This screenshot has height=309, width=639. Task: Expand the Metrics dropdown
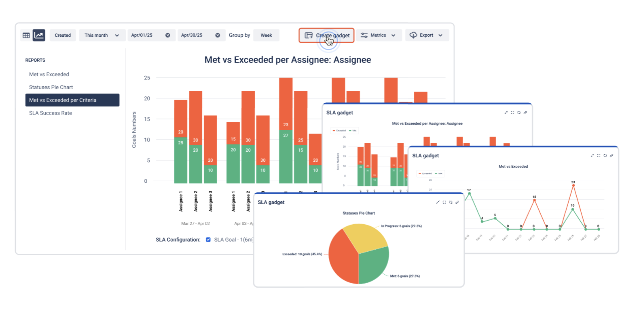379,35
